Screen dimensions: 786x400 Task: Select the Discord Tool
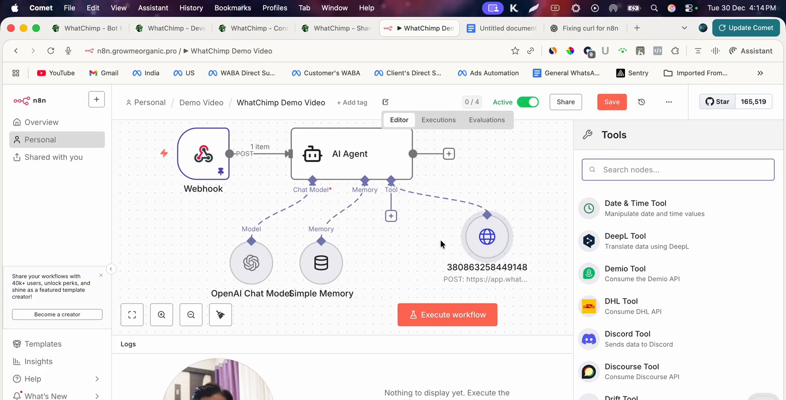pyautogui.click(x=678, y=339)
